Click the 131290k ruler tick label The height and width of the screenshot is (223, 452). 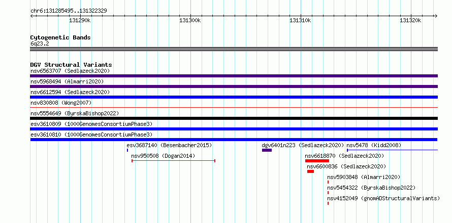pos(80,20)
